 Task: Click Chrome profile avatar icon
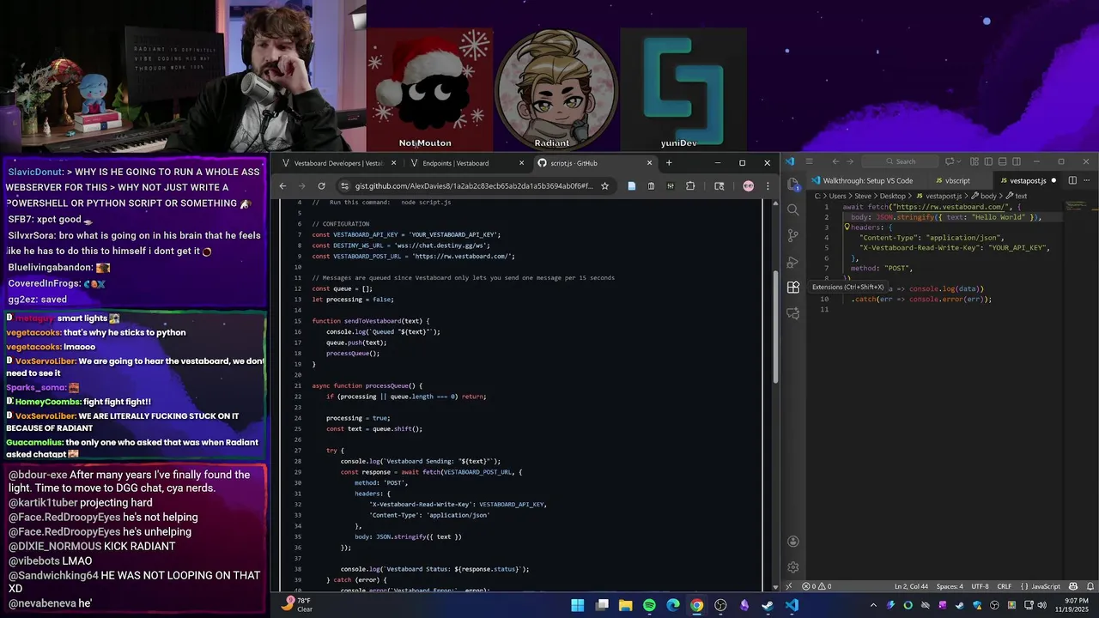748,186
